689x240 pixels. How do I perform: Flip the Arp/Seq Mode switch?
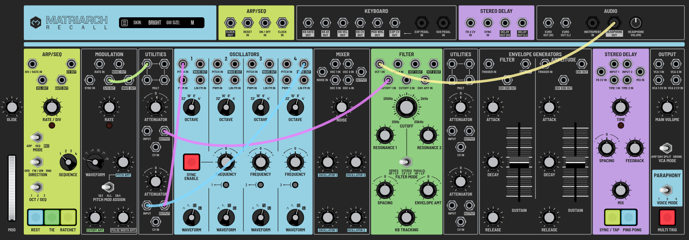point(38,138)
